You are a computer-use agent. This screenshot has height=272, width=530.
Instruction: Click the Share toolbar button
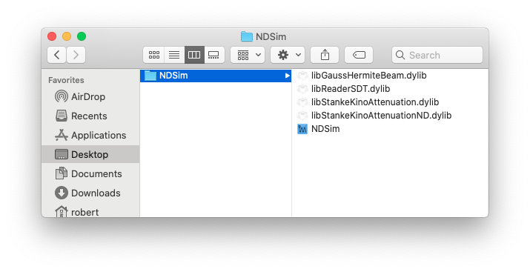tap(325, 55)
